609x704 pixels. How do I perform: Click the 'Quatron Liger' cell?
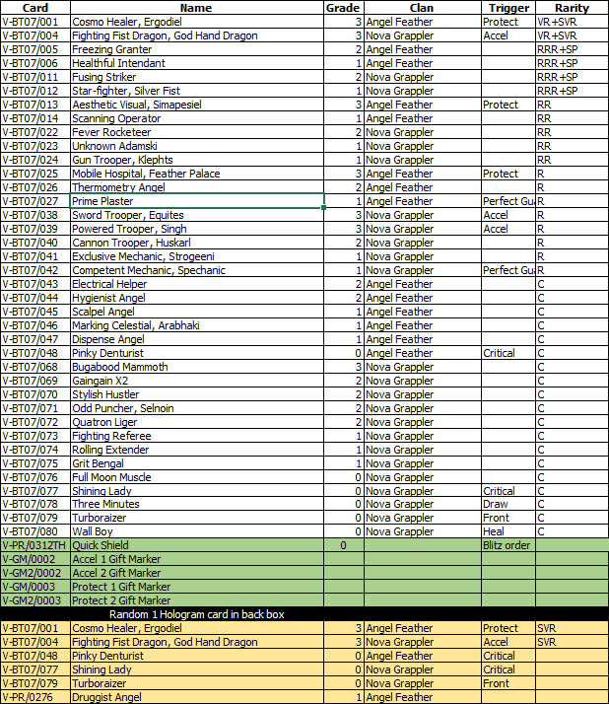(x=197, y=422)
